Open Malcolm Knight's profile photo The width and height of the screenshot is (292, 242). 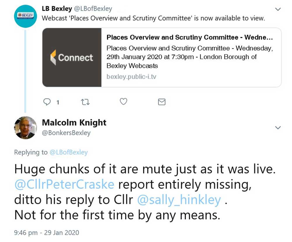(25, 128)
